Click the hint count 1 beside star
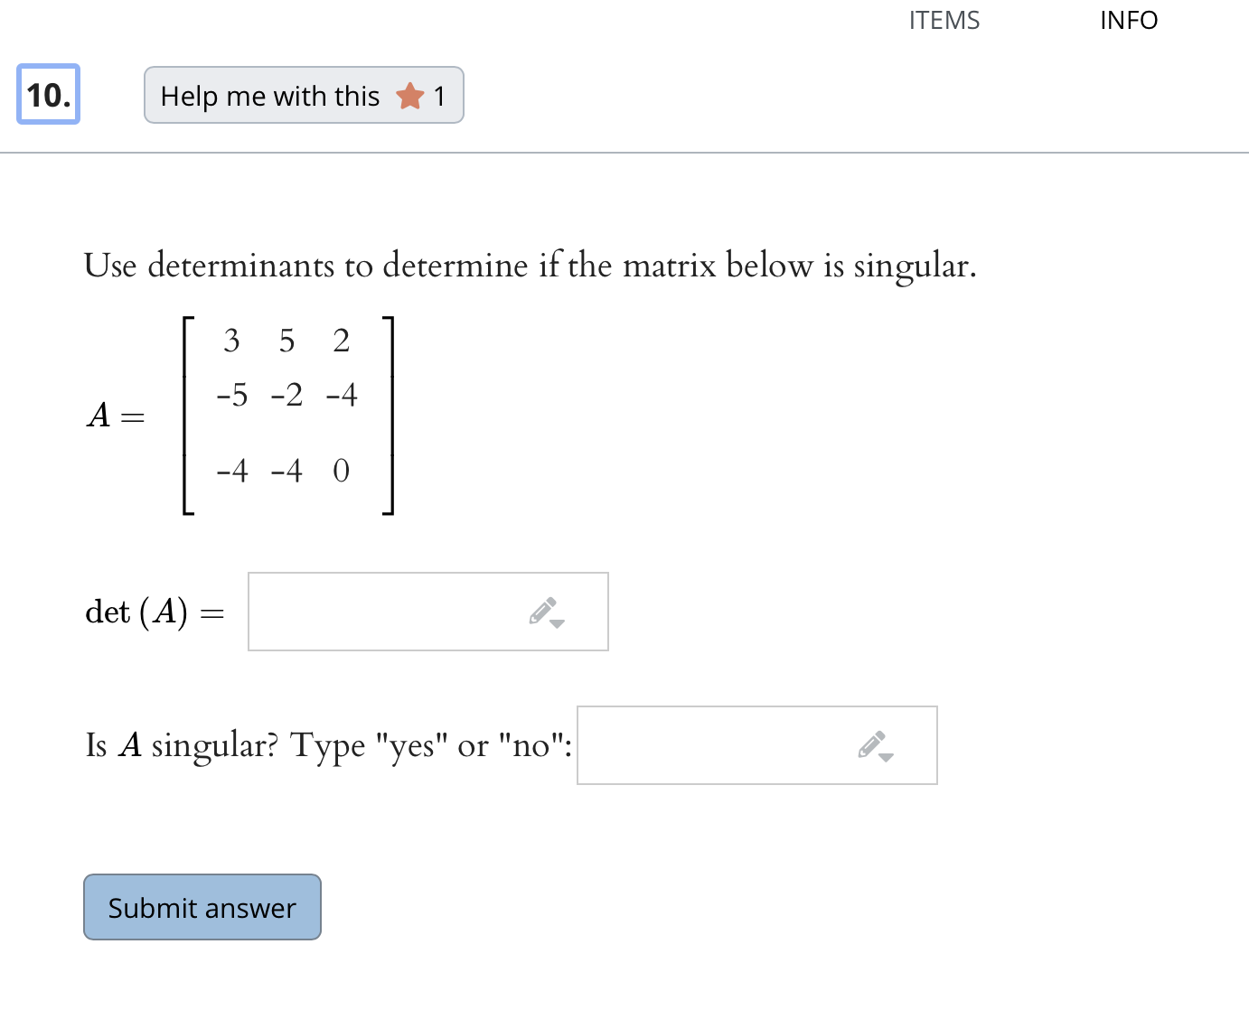1249x1019 pixels. (x=439, y=96)
